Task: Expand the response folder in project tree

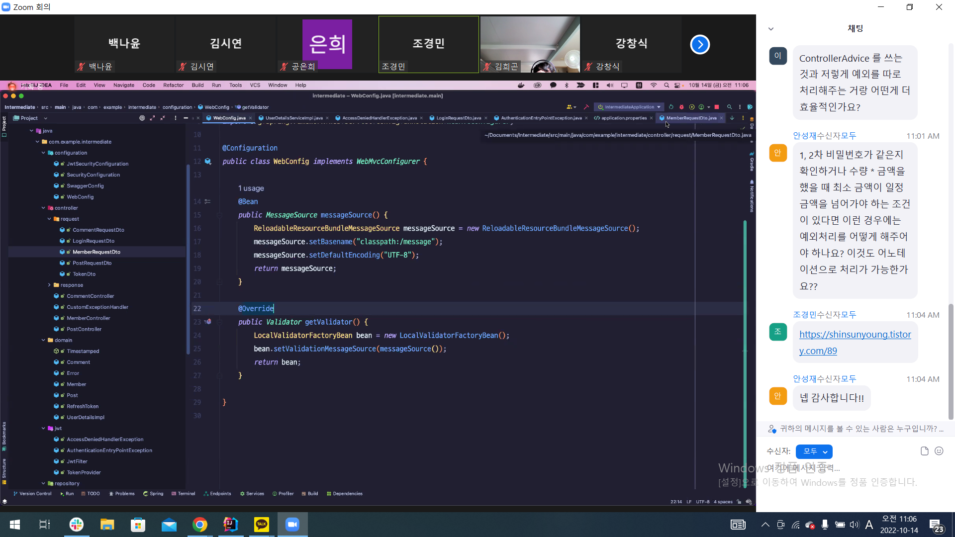Action: pyautogui.click(x=49, y=285)
